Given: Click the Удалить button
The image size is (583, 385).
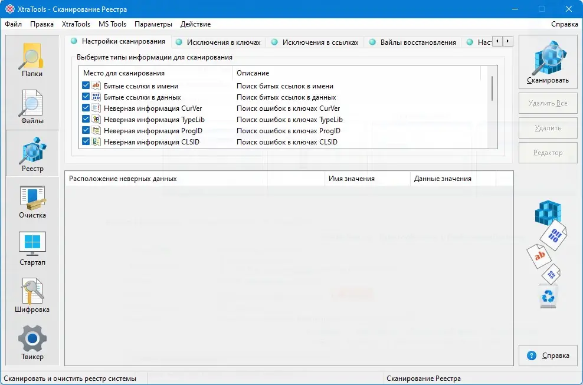Looking at the screenshot, I should pos(548,128).
